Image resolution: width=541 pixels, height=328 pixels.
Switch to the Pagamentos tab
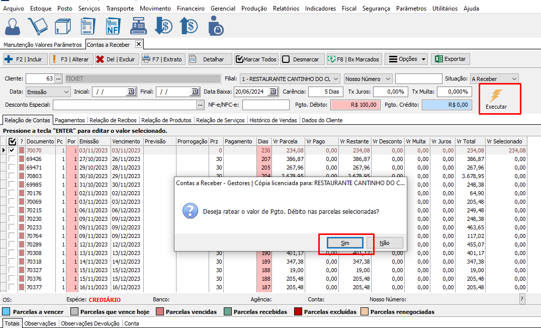[70, 120]
